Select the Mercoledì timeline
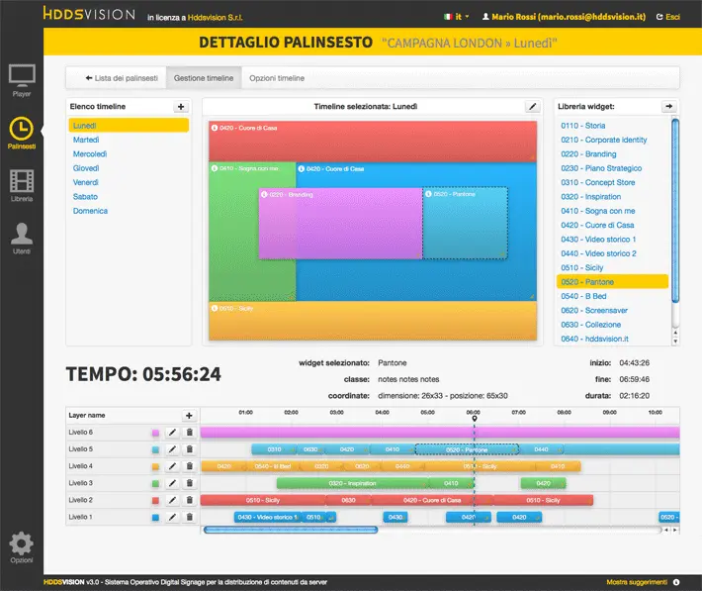 point(90,154)
